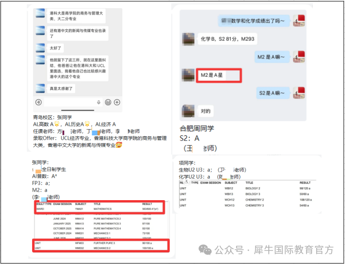This screenshot has width=345, height=264.
Task: Select the '太好了' chat bubble
Action: point(56,48)
